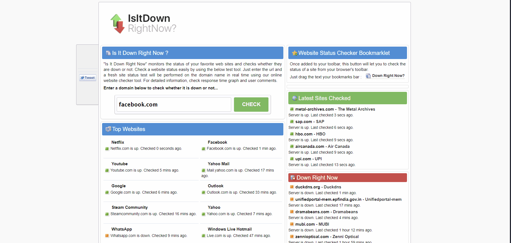This screenshot has height=243, width=511.
Task: Click the icon in Down Right Now red header
Action: (293, 178)
